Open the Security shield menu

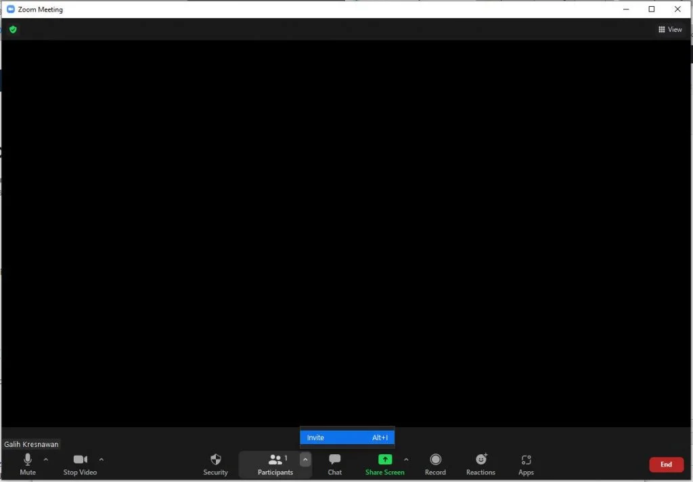pos(215,464)
